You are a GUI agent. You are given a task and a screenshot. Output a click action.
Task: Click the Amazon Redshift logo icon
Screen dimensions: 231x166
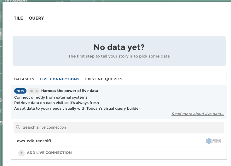click(214, 141)
